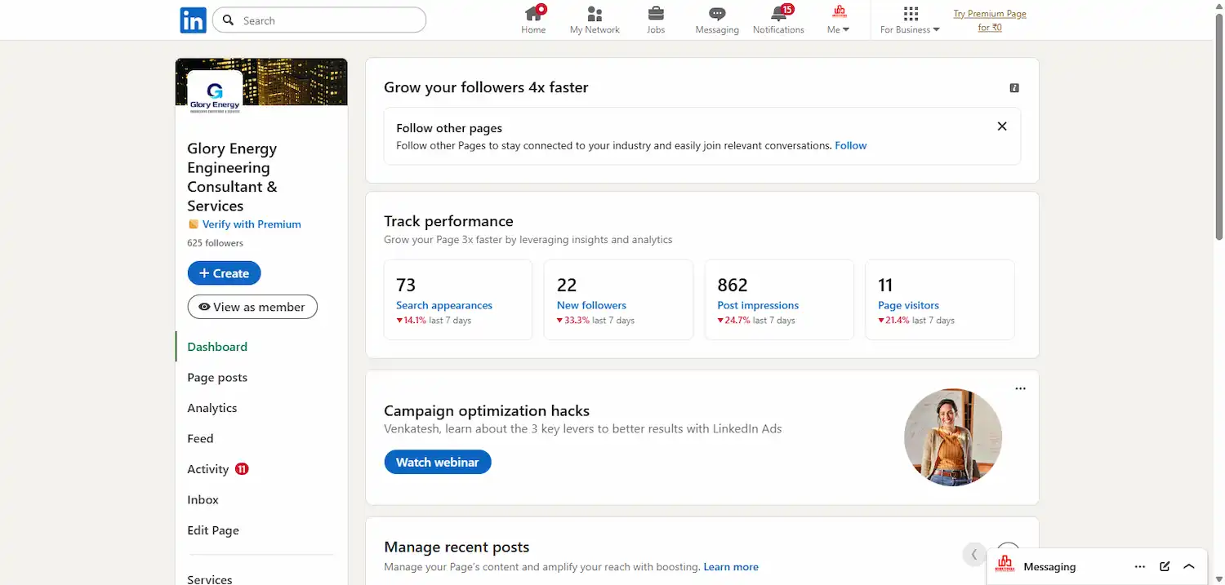This screenshot has width=1225, height=585.
Task: Open the Messaging icon in navbar
Action: click(x=717, y=20)
